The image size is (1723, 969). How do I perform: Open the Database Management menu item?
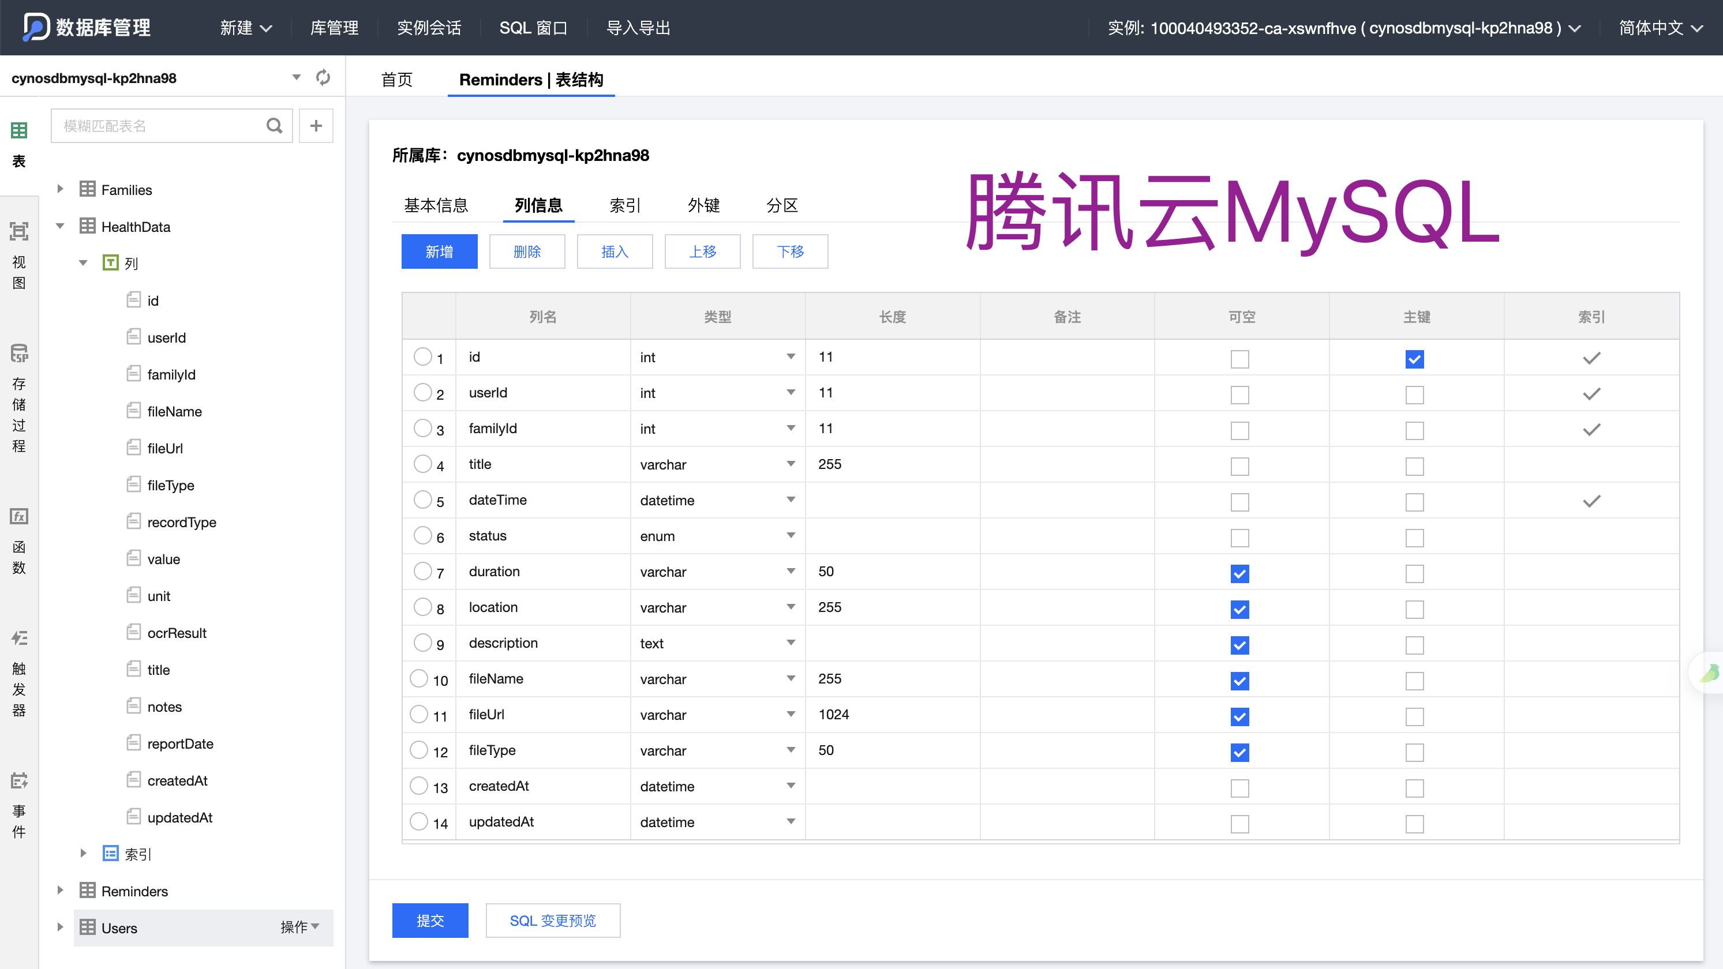tap(335, 28)
